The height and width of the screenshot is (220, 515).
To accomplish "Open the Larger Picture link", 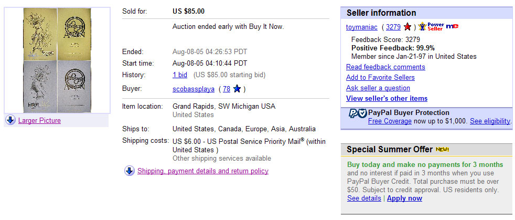I will pyautogui.click(x=39, y=120).
